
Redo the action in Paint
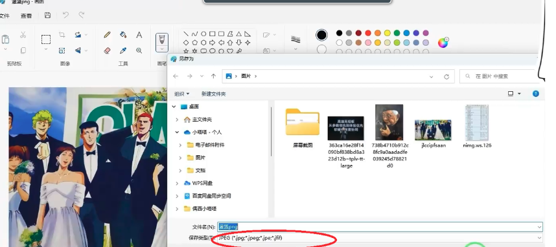click(x=82, y=15)
